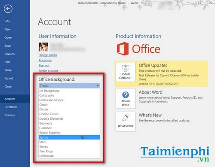Viewport: 215px width, 167px height.
Task: Click the user profile photo
Action: click(x=43, y=47)
